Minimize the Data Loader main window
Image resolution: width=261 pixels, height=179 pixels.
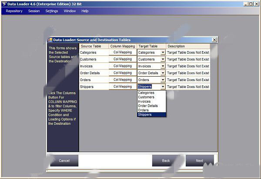[246, 4]
